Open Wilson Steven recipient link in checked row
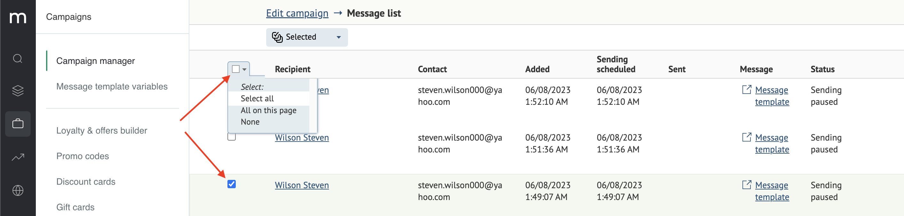The image size is (904, 216). [x=302, y=185]
